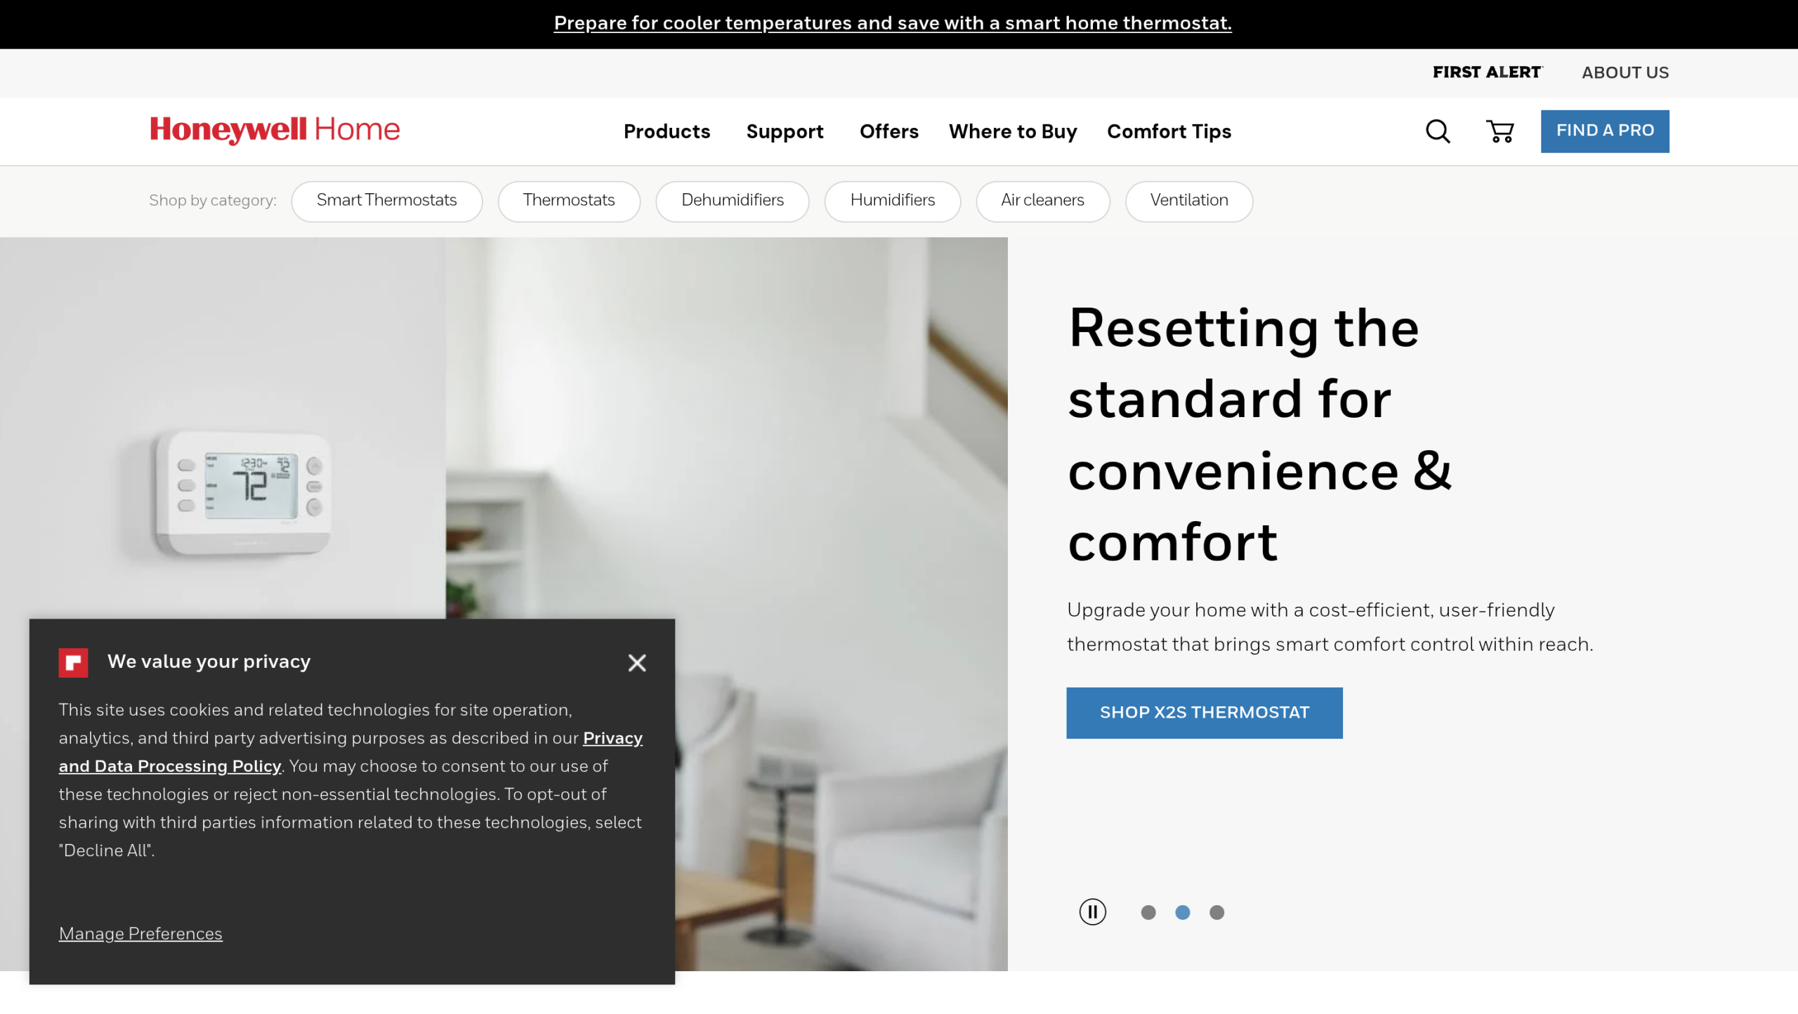The image size is (1798, 1014).
Task: Click the Honeywell Home logo
Action: pyautogui.click(x=275, y=130)
